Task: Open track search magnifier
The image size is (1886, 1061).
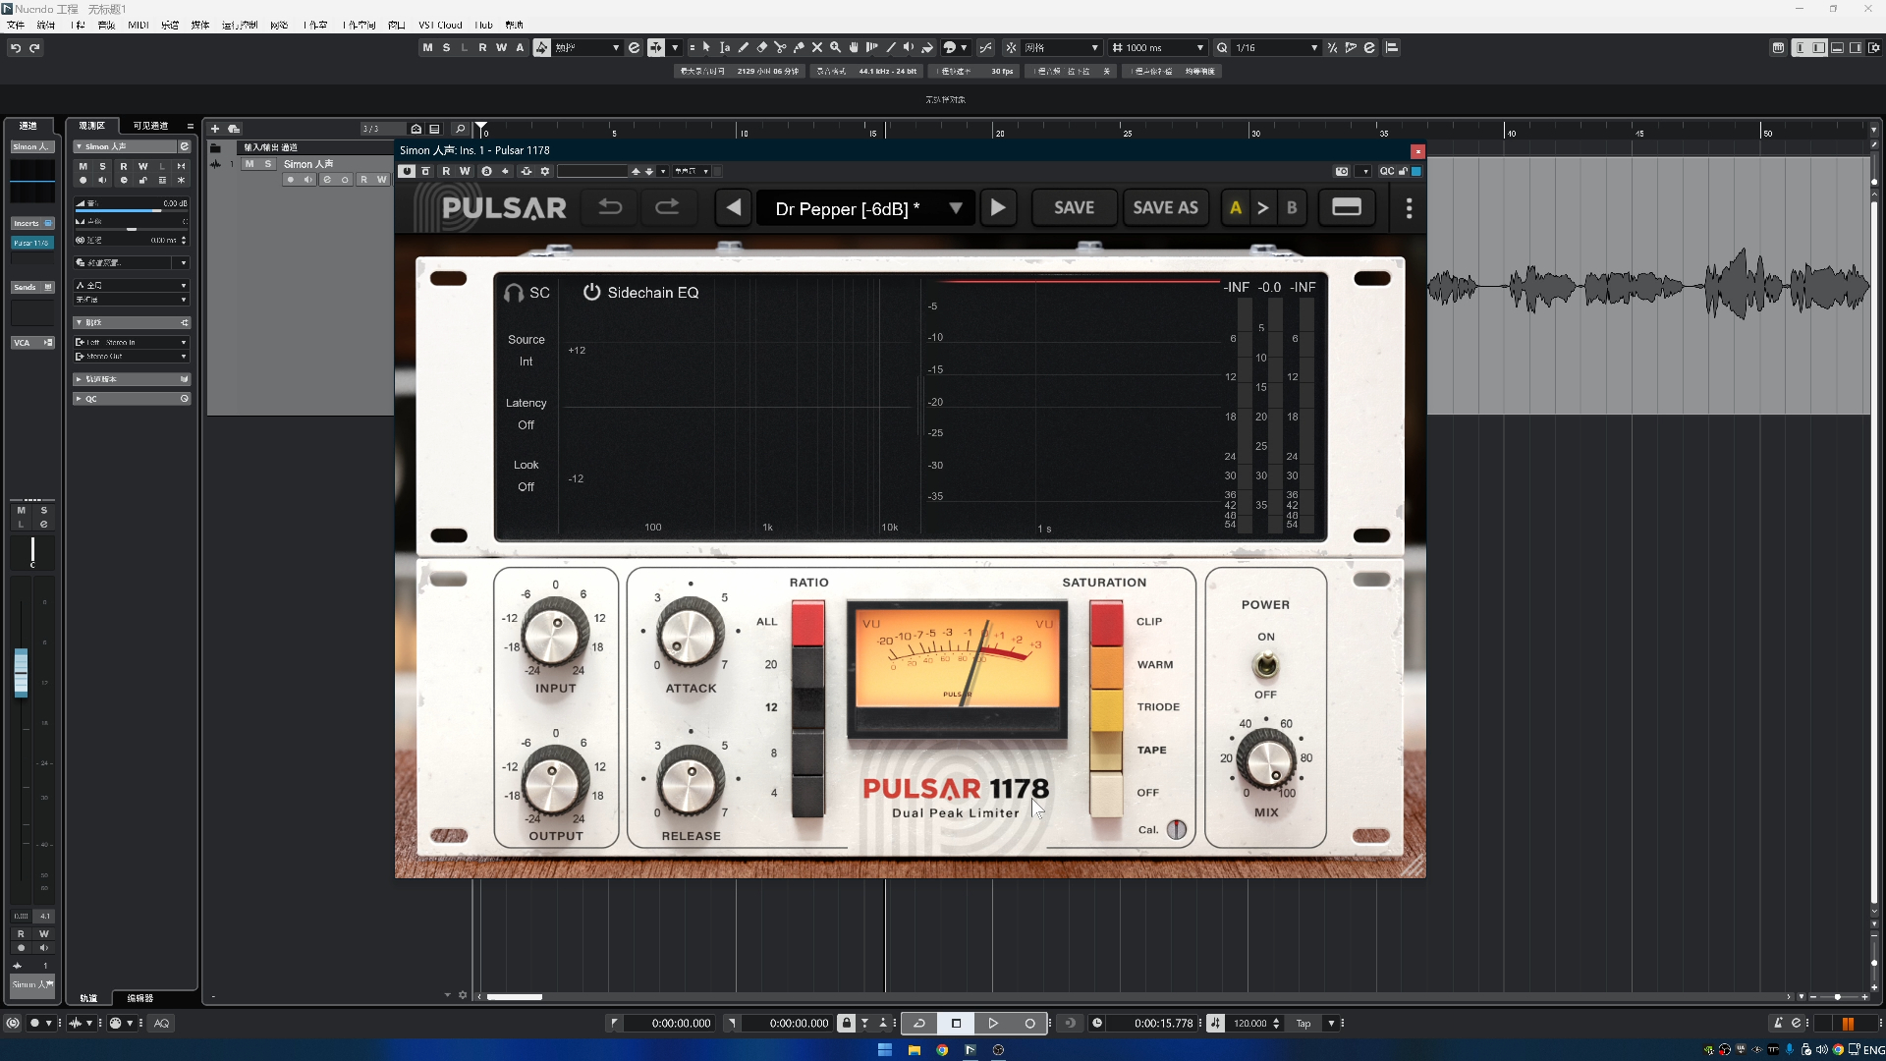Action: click(x=460, y=129)
